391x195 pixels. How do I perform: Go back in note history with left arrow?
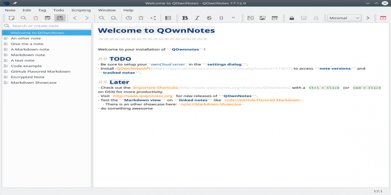click(x=75, y=18)
